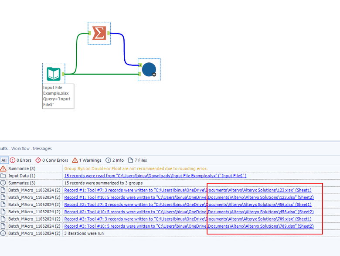Select the Summarize tool on canvas
340x256 pixels.
point(99,33)
